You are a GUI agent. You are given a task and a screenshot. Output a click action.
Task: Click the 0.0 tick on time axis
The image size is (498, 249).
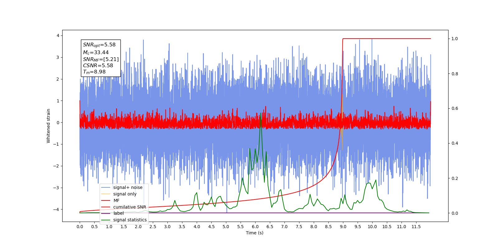(x=80, y=227)
